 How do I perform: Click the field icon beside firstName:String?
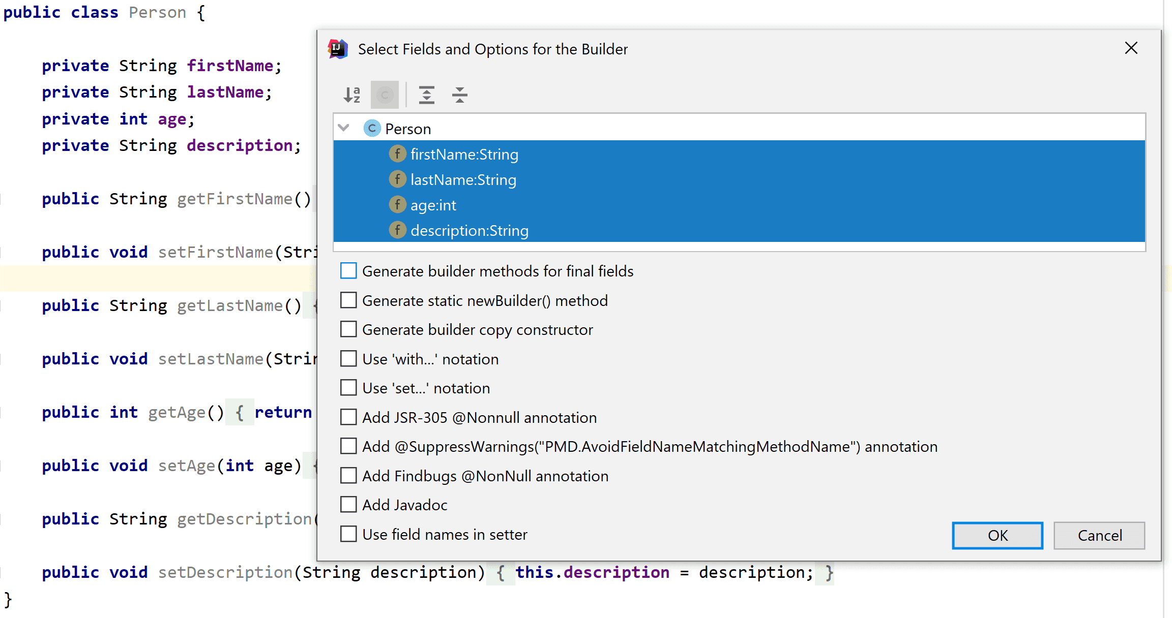[397, 154]
